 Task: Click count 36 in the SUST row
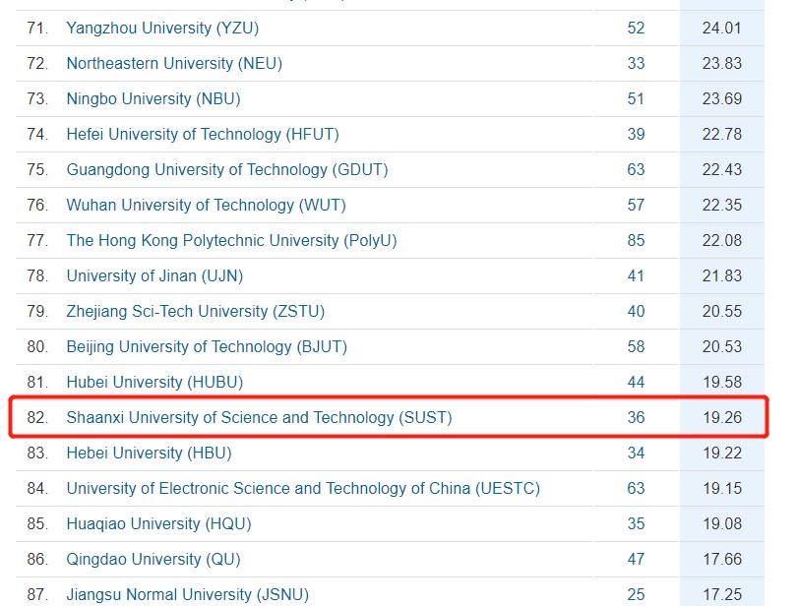pos(636,417)
